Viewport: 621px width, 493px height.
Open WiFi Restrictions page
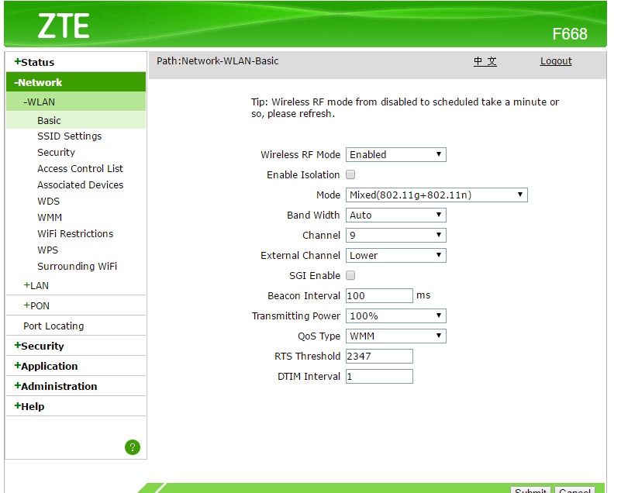coord(75,233)
